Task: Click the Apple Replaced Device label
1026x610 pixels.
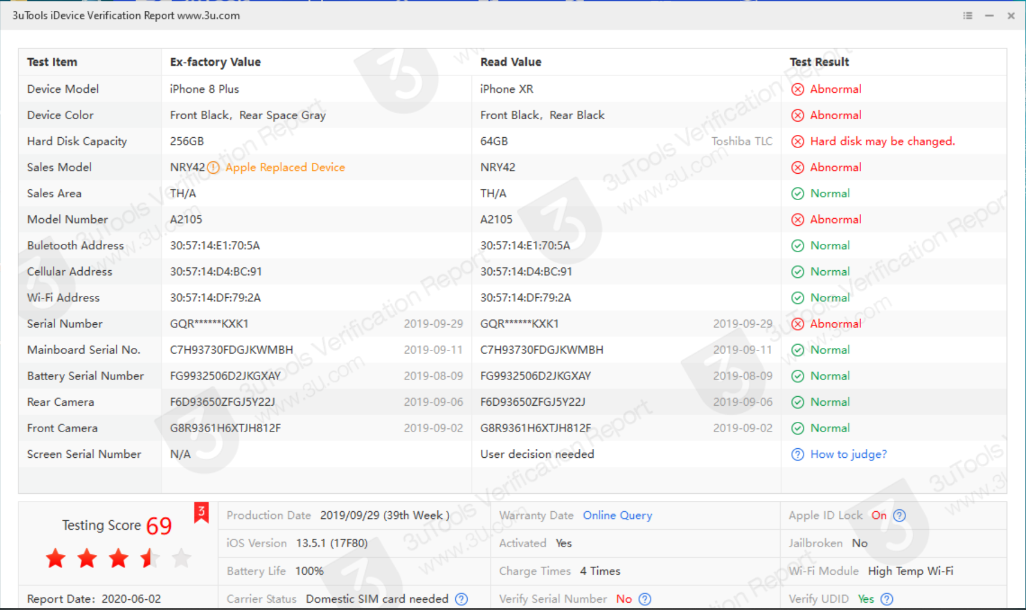Action: click(285, 167)
